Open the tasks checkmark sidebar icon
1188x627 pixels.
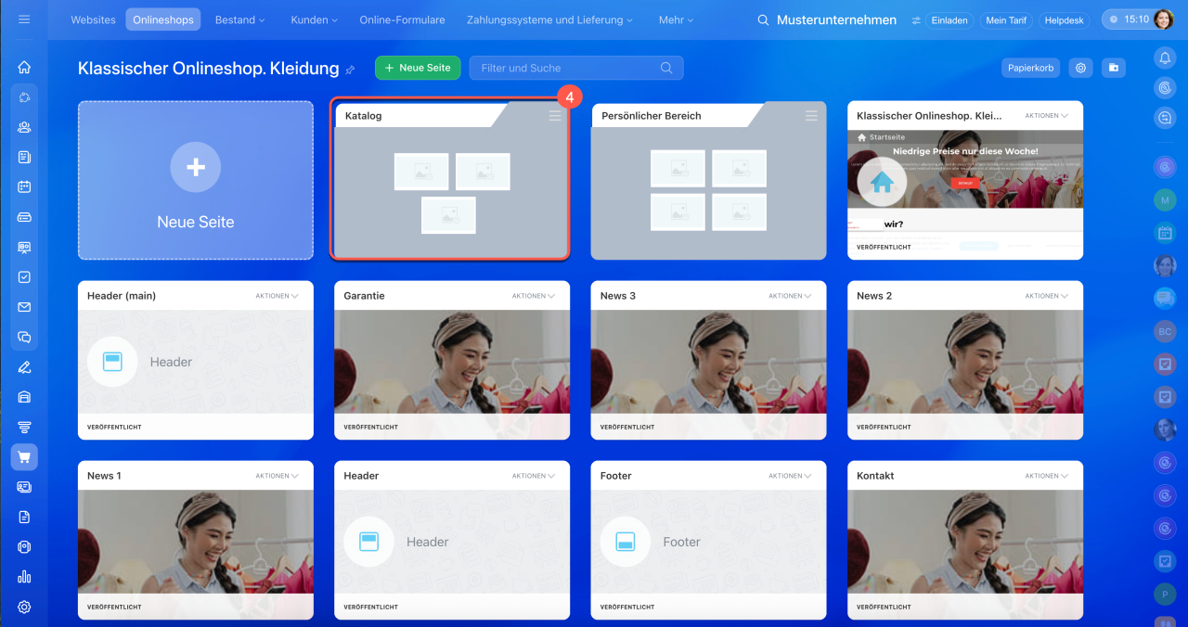pyautogui.click(x=24, y=276)
